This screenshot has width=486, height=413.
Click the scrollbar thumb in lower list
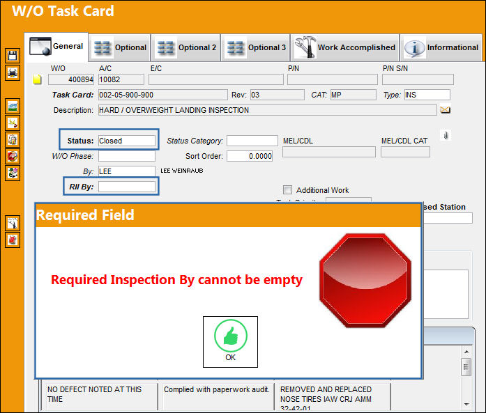466,367
